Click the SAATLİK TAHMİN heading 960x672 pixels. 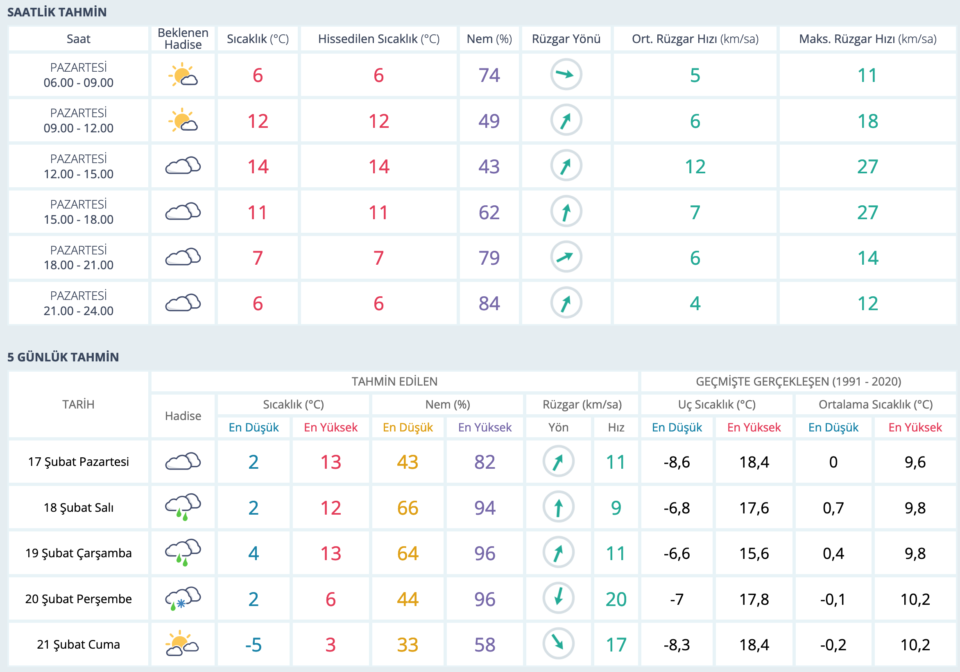pos(57,12)
